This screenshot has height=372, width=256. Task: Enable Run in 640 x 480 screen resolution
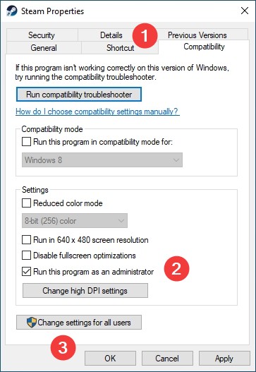pyautogui.click(x=26, y=239)
